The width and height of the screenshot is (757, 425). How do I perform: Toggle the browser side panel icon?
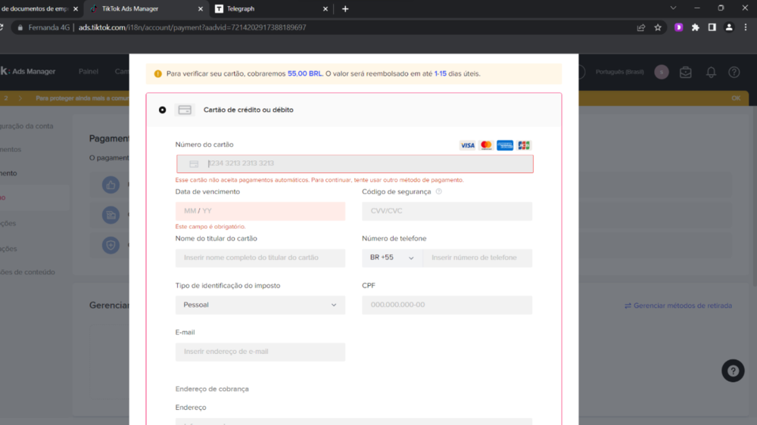[x=712, y=27]
